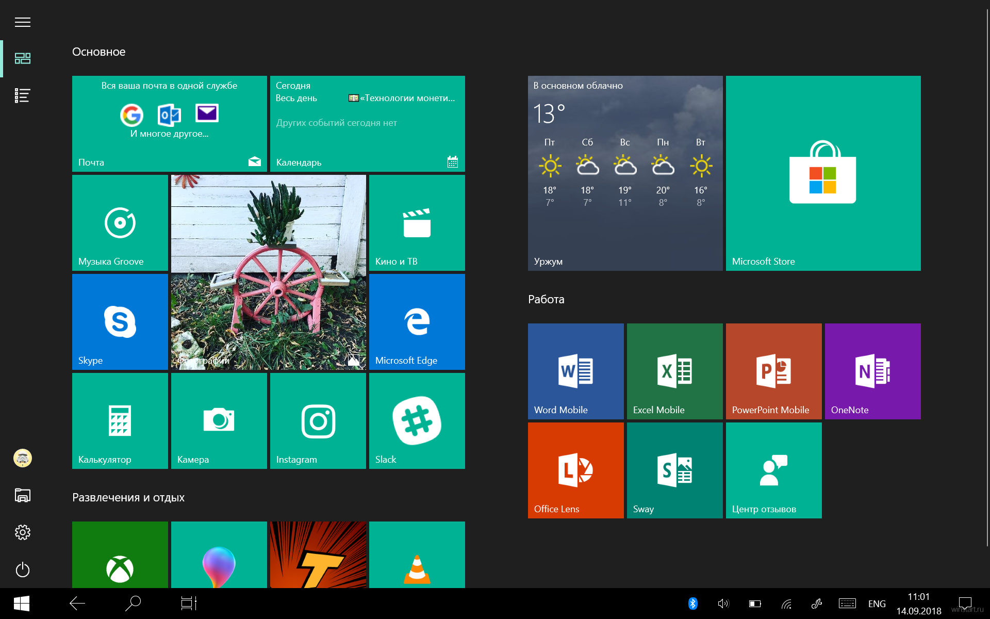Click the taskbar Back arrow
990x619 pixels.
click(x=77, y=604)
